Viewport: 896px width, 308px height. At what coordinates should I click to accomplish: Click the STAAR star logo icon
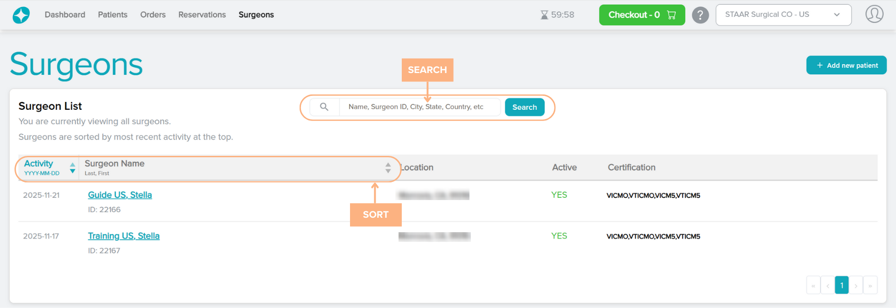[x=21, y=15]
